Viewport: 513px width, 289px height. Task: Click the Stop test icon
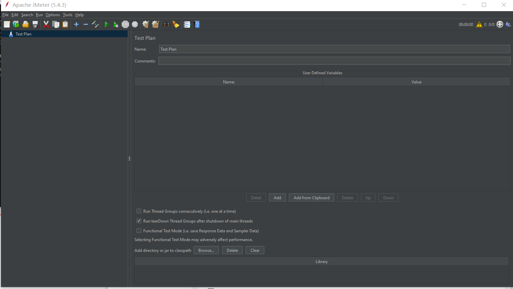tap(125, 24)
